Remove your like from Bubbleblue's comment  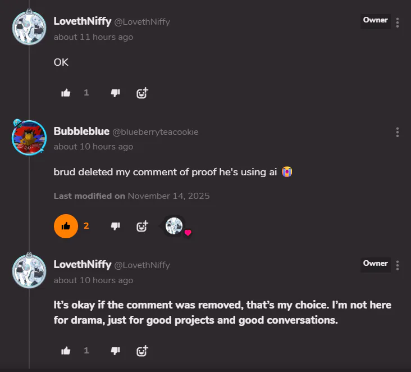(66, 226)
